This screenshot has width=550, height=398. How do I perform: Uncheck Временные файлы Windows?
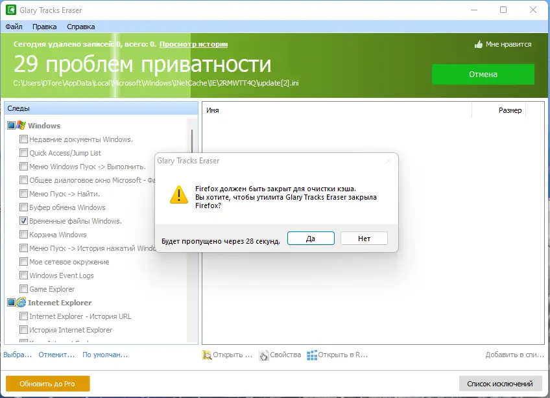23,220
